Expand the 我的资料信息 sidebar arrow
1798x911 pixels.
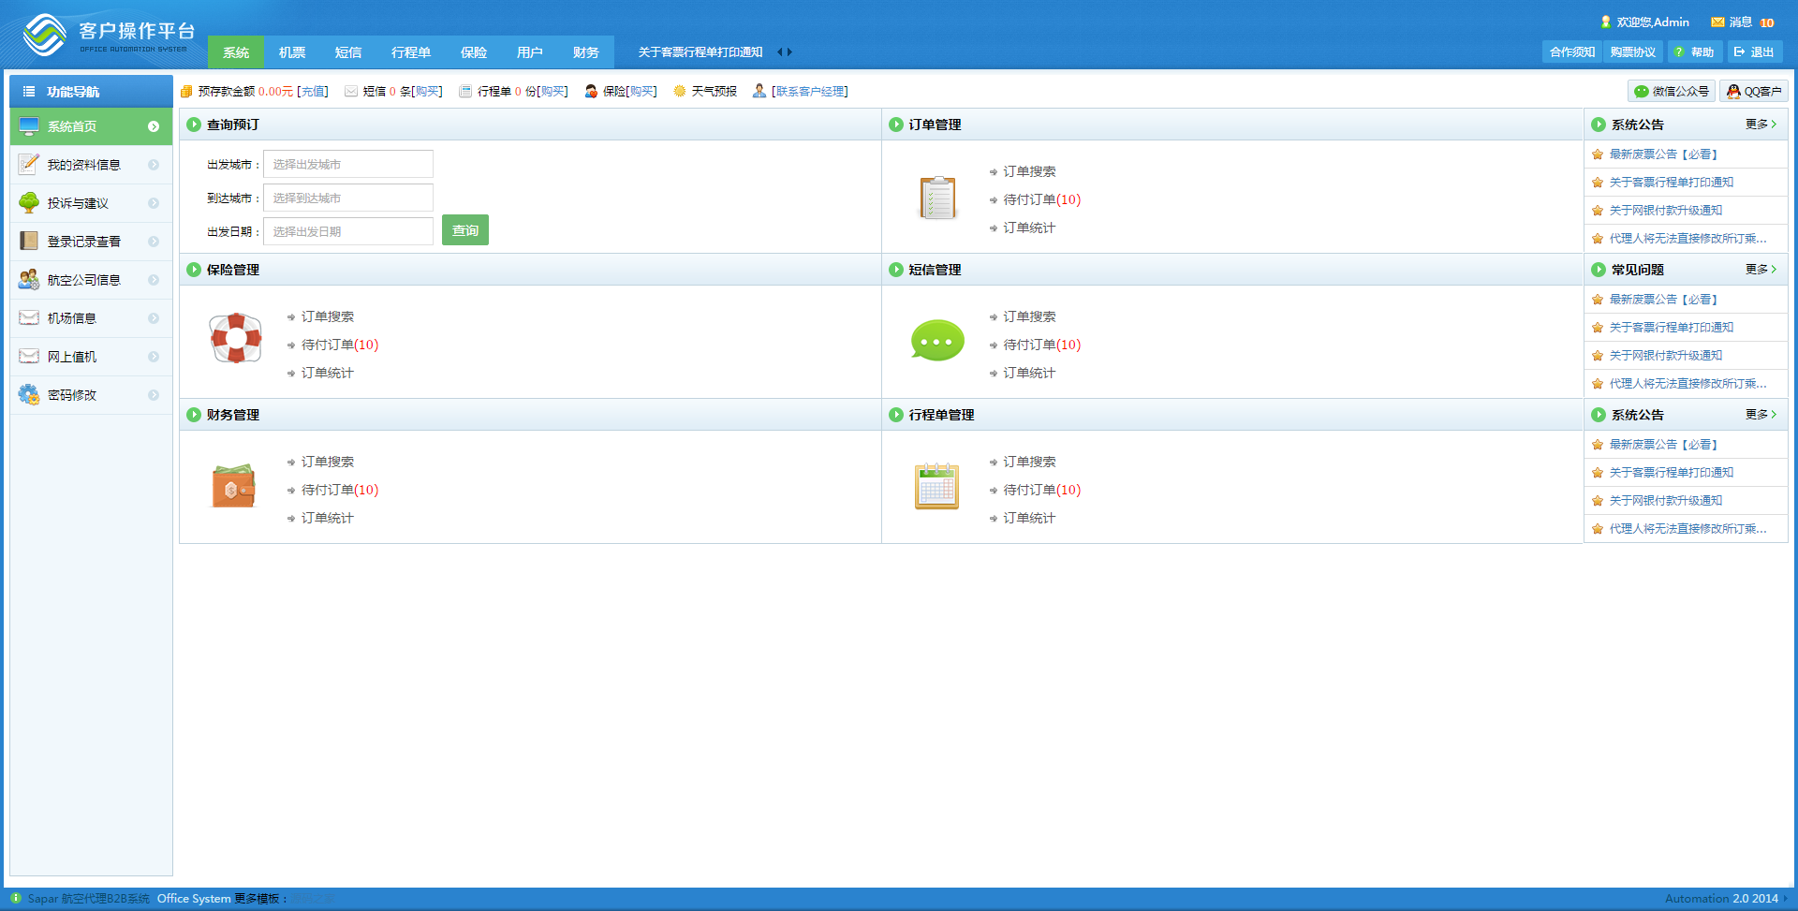pyautogui.click(x=154, y=165)
